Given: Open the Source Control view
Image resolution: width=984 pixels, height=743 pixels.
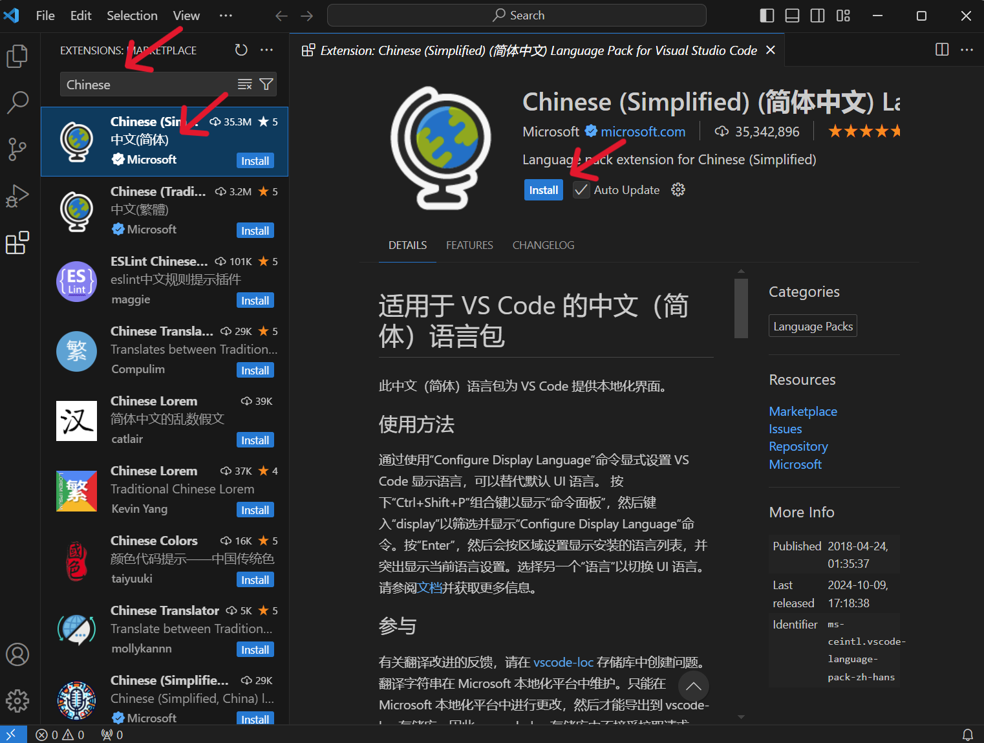Looking at the screenshot, I should coord(17,149).
